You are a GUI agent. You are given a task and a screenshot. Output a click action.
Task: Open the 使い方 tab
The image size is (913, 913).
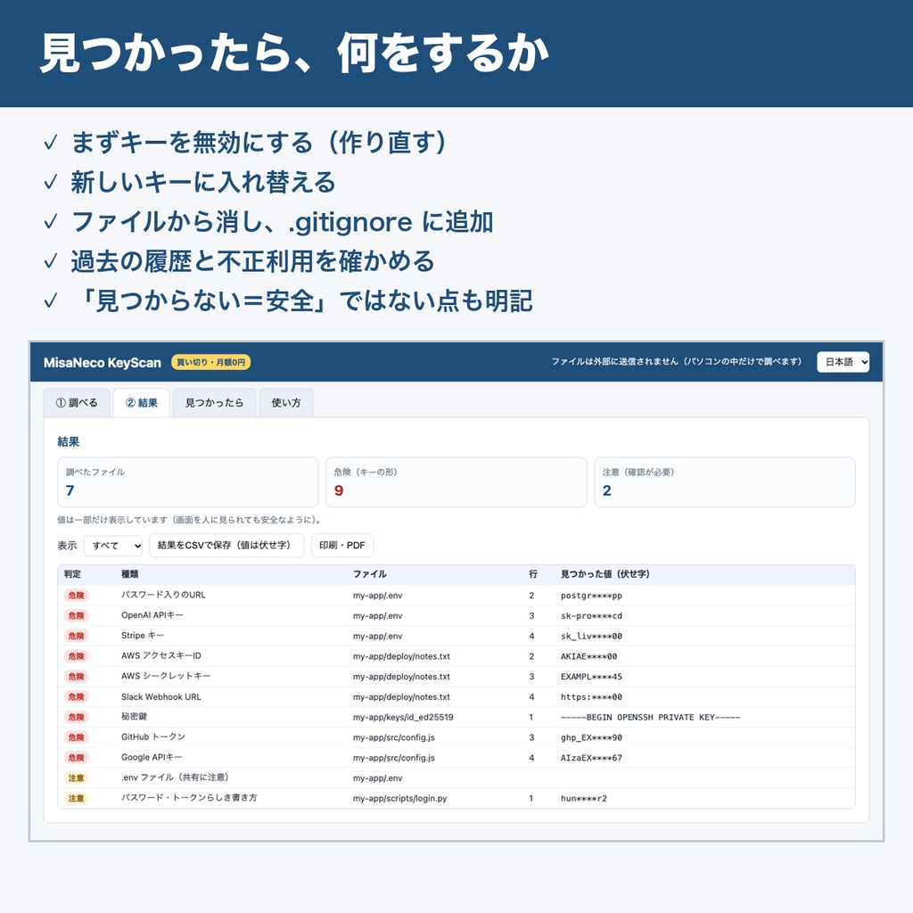286,402
